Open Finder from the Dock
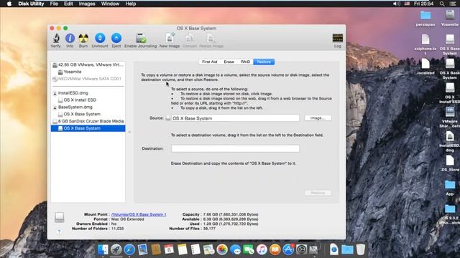The height and width of the screenshot is (258, 460). click(x=103, y=249)
